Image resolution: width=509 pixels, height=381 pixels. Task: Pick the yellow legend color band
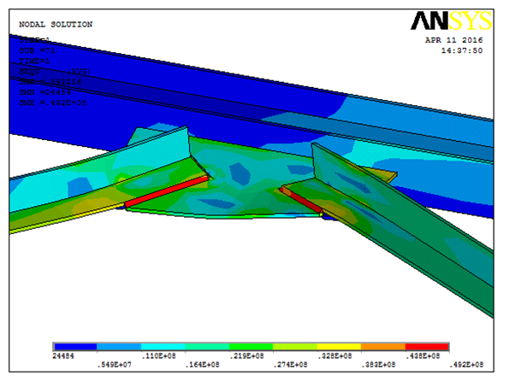click(x=339, y=347)
